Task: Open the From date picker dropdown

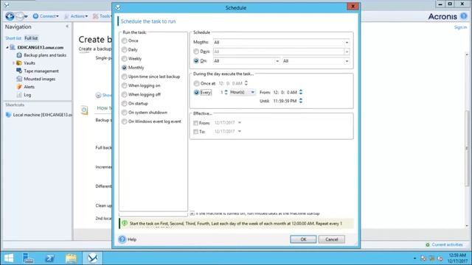Action: point(240,123)
